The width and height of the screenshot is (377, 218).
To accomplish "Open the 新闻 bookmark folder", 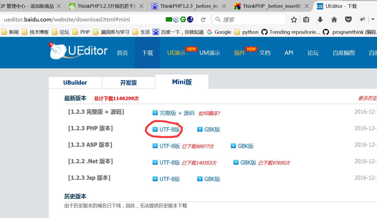I will tap(10, 32).
